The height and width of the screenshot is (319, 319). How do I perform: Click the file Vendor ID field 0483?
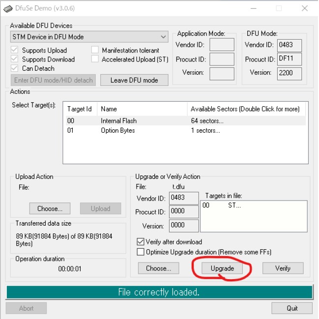pos(184,198)
